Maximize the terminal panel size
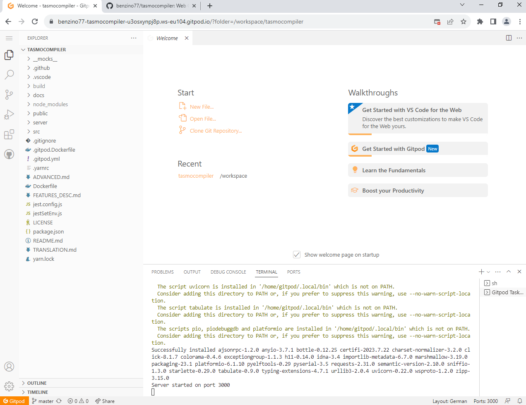The height and width of the screenshot is (405, 526). (x=509, y=272)
